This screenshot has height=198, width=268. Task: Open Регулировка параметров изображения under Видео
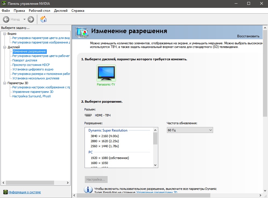click(41, 42)
